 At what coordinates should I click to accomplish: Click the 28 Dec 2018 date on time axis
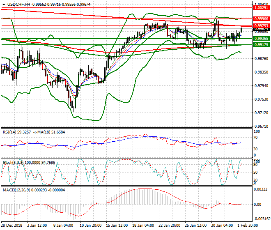12,225
